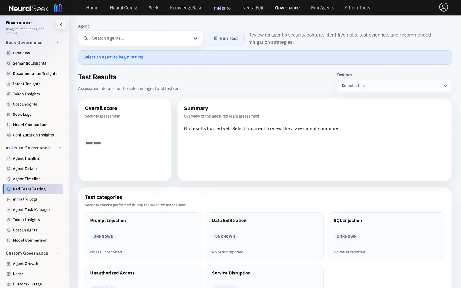
Task: Click the Prompt Injection category card
Action: (143, 236)
